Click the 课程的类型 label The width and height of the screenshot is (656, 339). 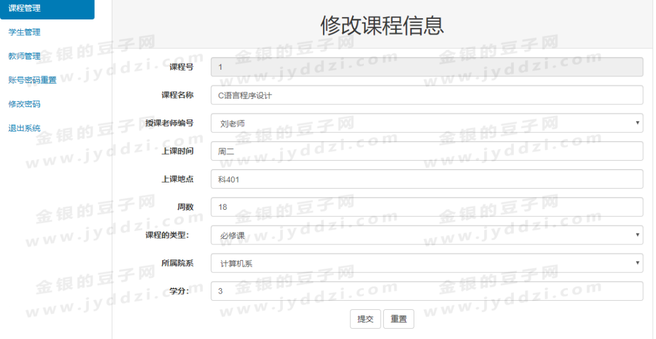(x=167, y=235)
